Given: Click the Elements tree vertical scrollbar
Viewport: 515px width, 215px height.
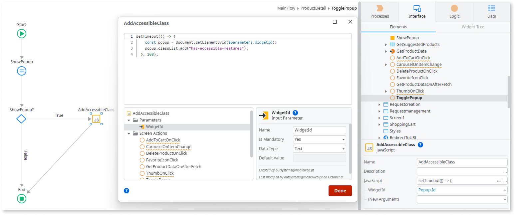Looking at the screenshot, I should (x=508, y=92).
